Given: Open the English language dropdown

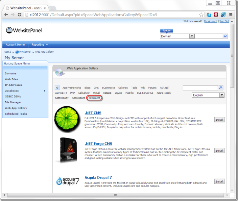Looking at the screenshot, I should pos(221,95).
